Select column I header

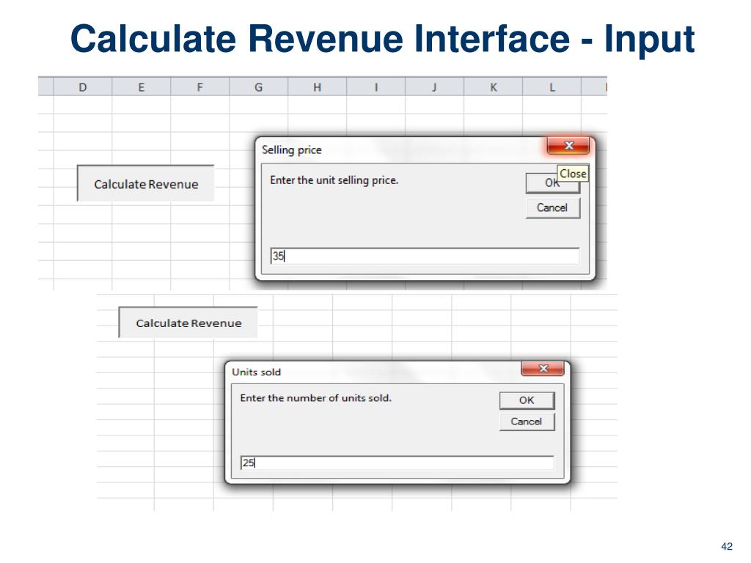[376, 87]
